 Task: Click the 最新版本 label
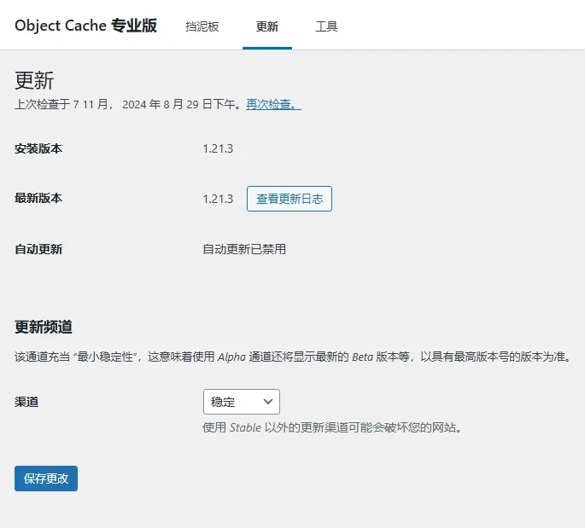[x=38, y=198]
